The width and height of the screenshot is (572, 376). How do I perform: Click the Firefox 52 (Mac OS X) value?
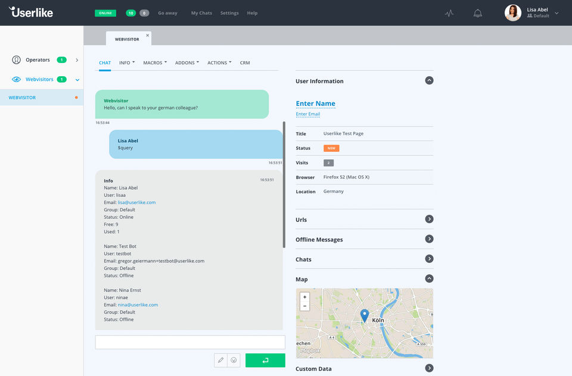click(x=346, y=177)
